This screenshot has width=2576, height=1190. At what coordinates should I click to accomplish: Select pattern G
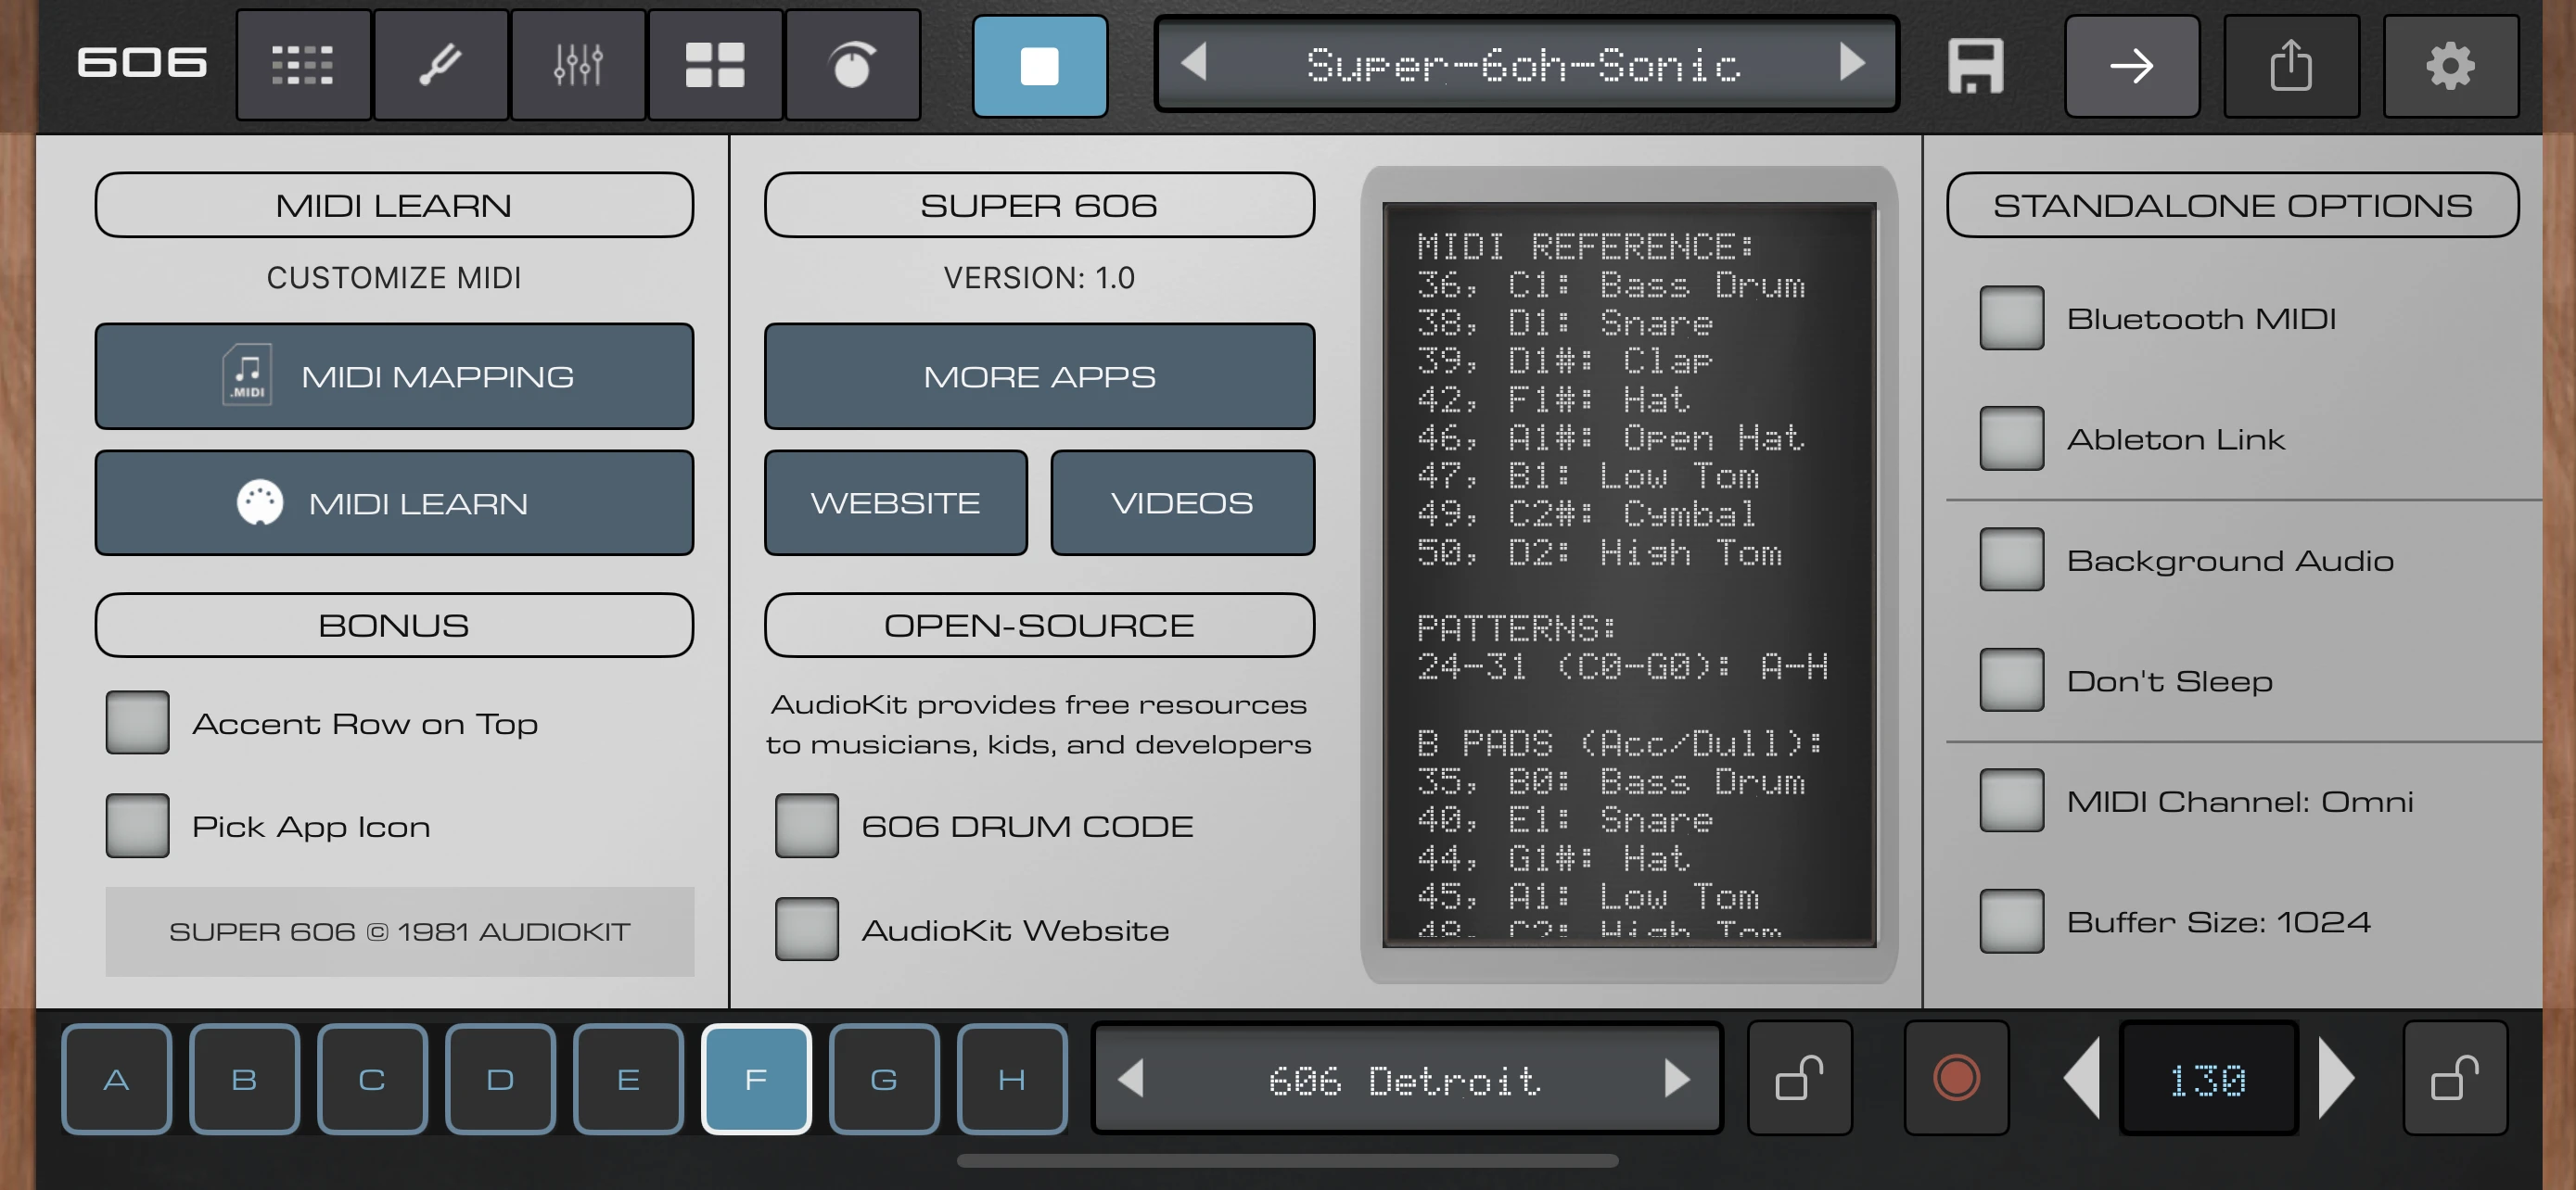pos(884,1079)
